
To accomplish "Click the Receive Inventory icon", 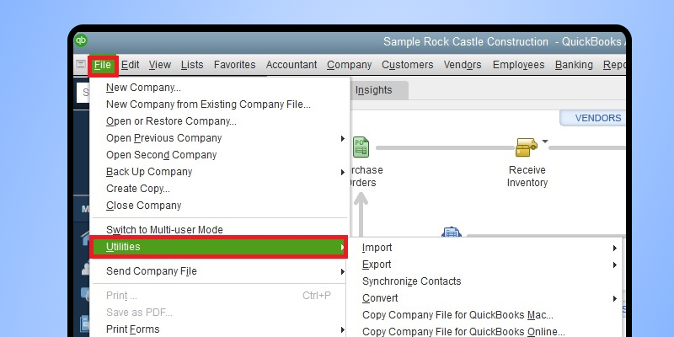I will click(526, 147).
